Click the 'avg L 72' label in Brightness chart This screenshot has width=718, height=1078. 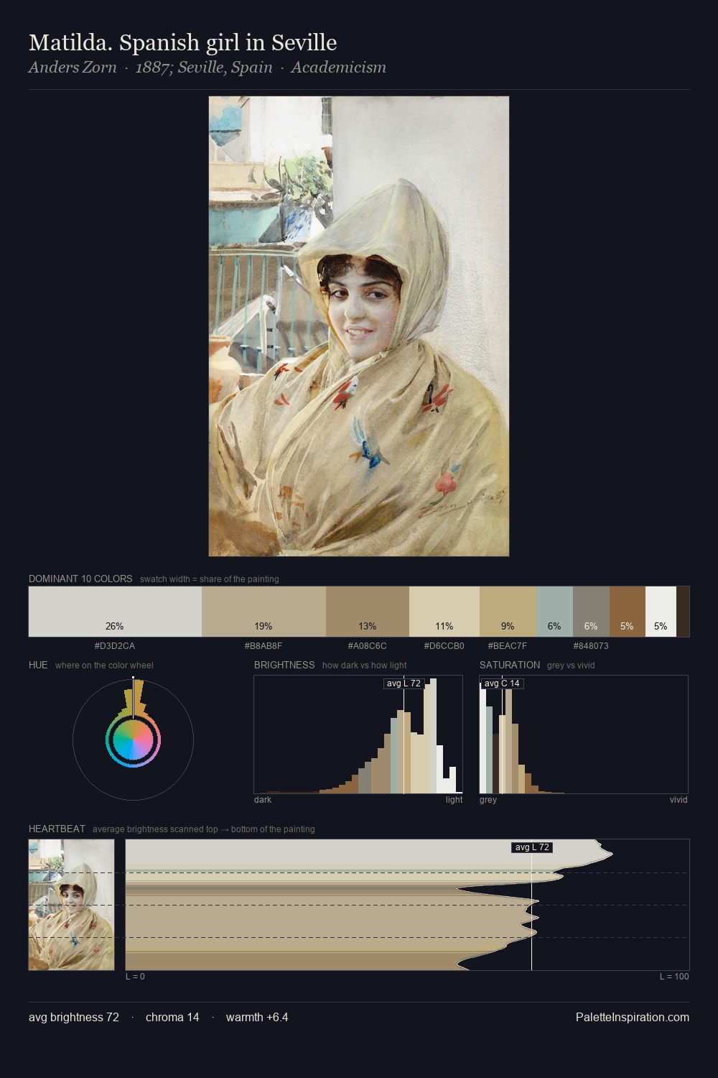404,683
